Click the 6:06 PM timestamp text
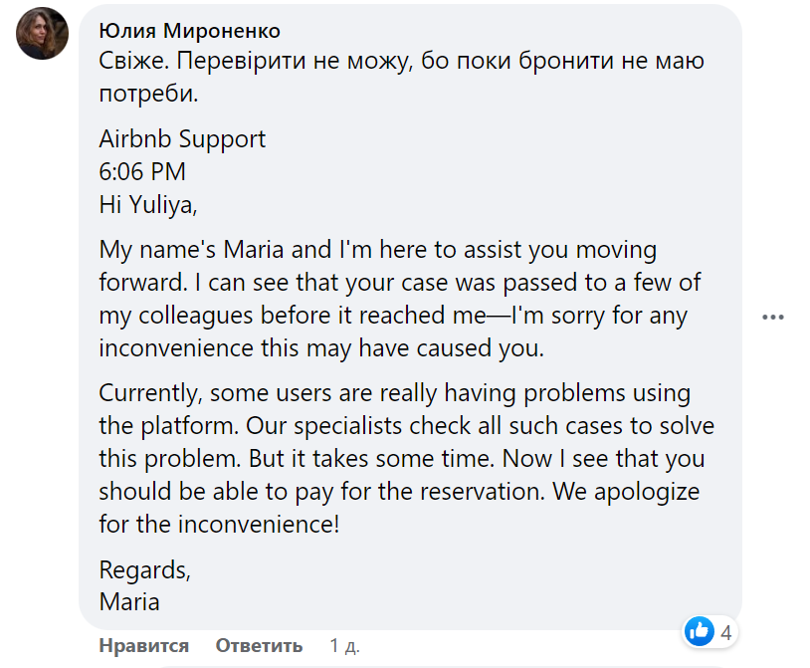Screen dimensions: 810x668 coord(141,171)
